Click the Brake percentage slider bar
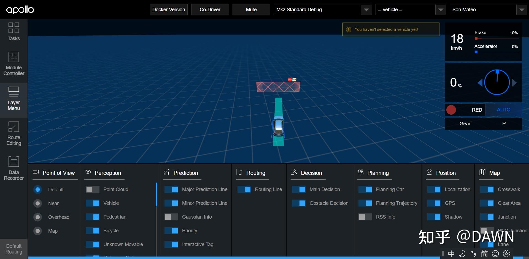Screen dimensions: 529x259 click(x=496, y=38)
